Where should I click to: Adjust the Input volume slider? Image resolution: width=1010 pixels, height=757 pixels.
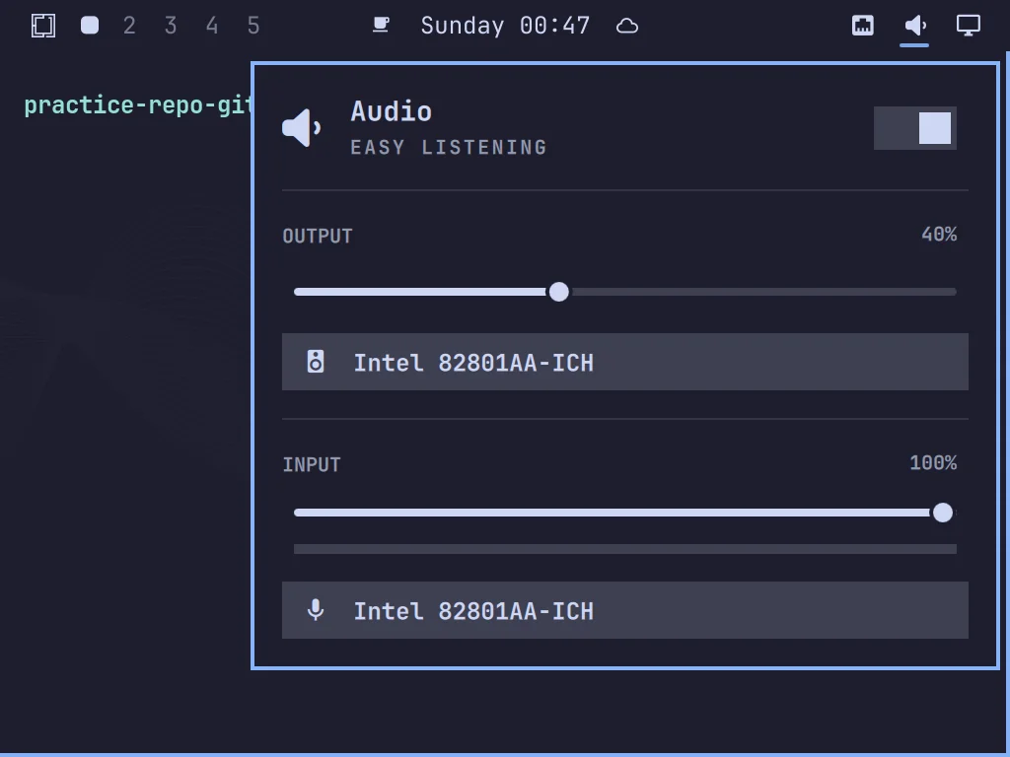click(624, 513)
